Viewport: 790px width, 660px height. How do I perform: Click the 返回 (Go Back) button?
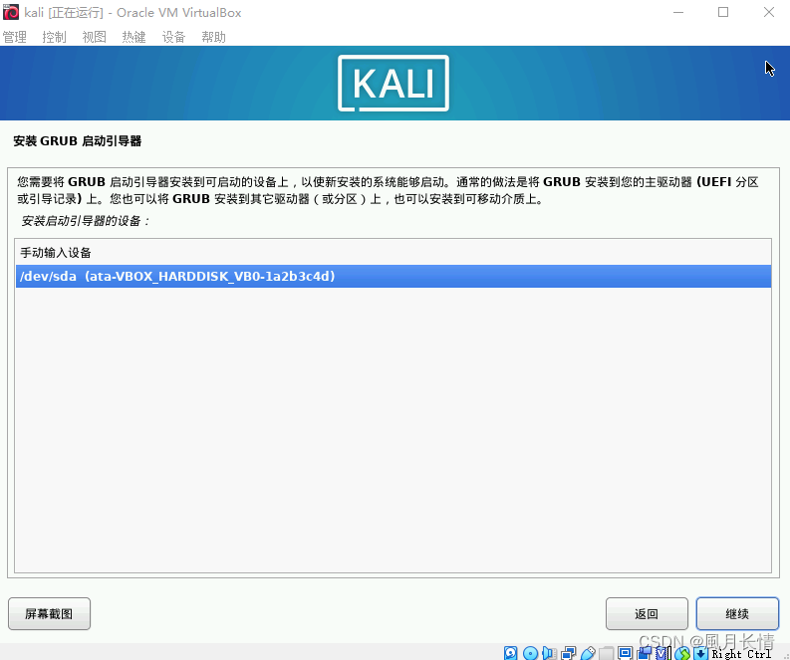pos(647,613)
